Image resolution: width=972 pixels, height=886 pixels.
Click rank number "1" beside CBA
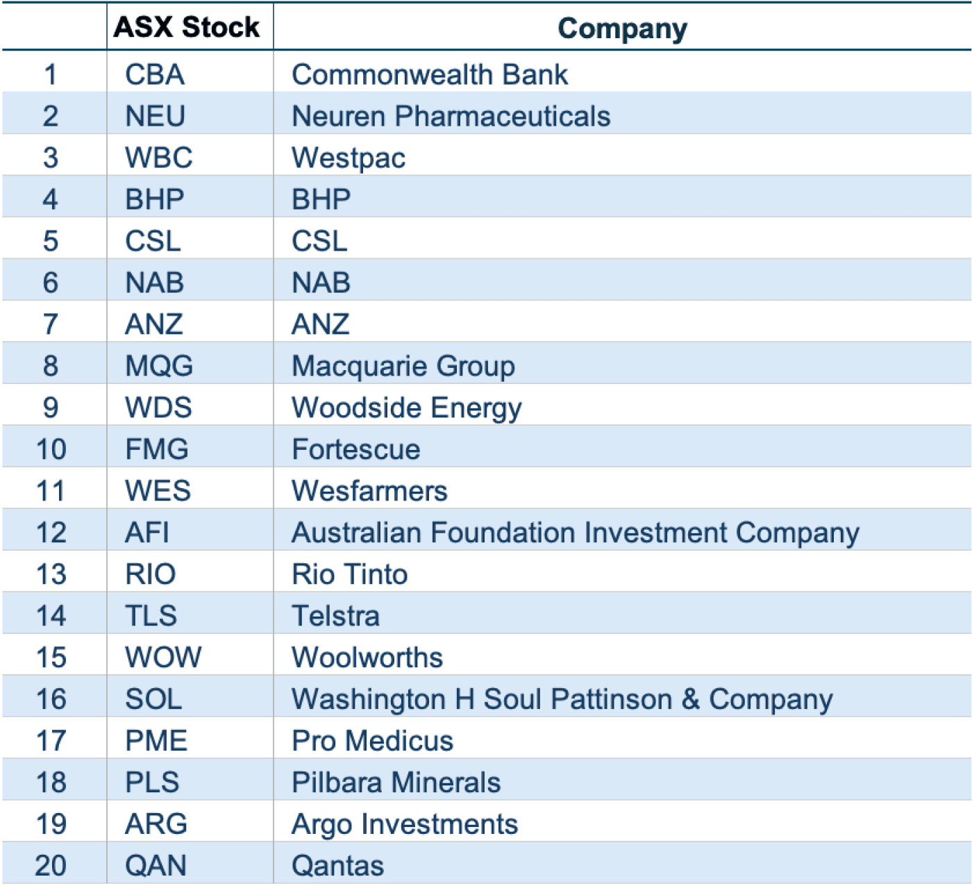coord(51,74)
